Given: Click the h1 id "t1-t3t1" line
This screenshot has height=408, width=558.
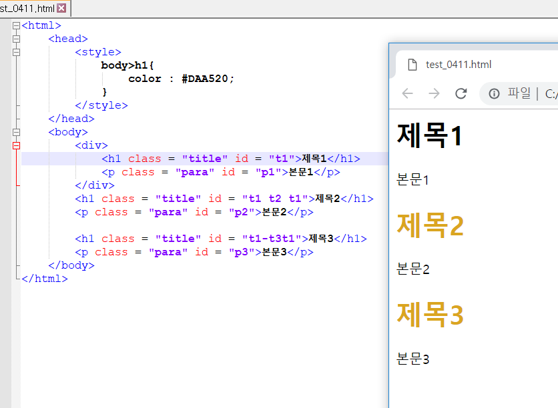Looking at the screenshot, I should pos(221,239).
